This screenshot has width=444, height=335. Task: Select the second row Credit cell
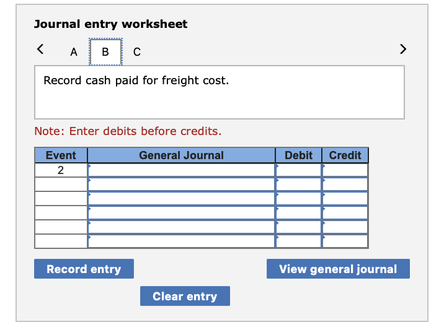[345, 185]
